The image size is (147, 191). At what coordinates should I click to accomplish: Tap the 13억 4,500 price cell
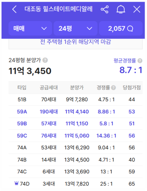point(77,160)
